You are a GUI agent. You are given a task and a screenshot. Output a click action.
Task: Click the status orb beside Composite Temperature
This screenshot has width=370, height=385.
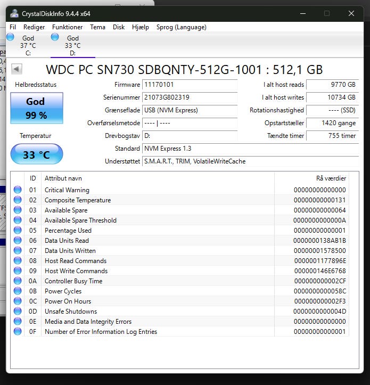click(x=18, y=200)
